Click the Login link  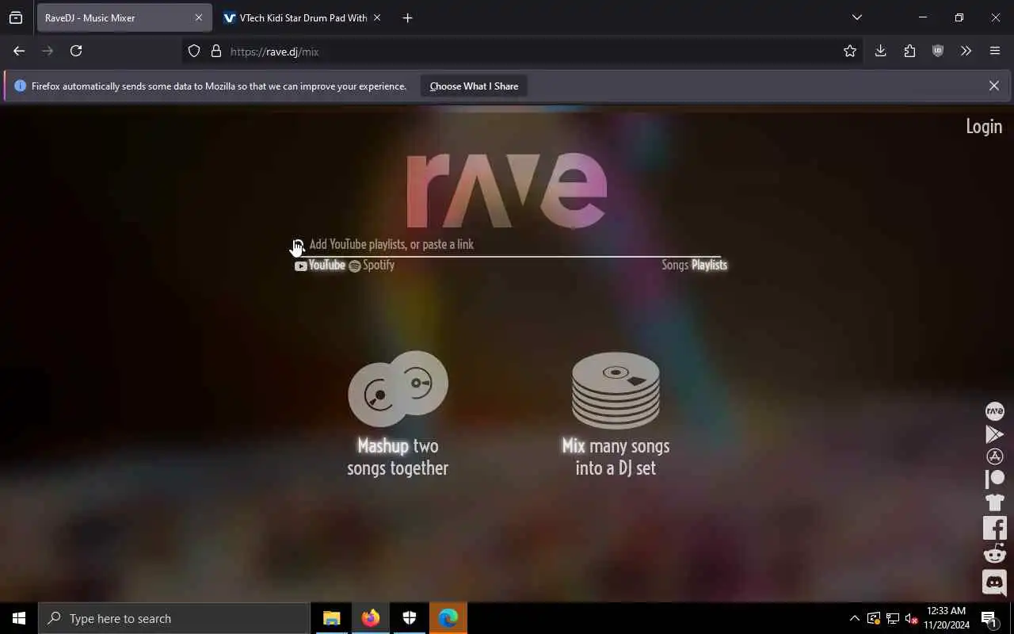(x=984, y=126)
